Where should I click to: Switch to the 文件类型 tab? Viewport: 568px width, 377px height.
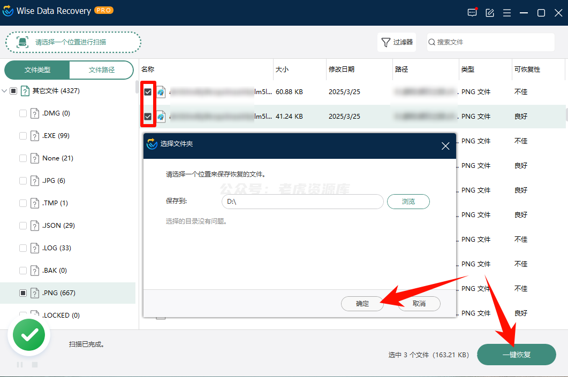pyautogui.click(x=37, y=70)
